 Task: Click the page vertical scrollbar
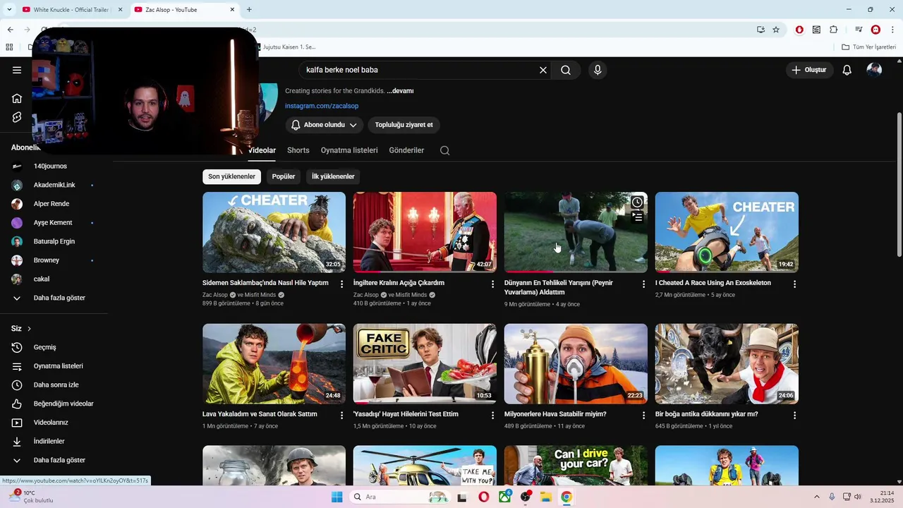tap(899, 183)
